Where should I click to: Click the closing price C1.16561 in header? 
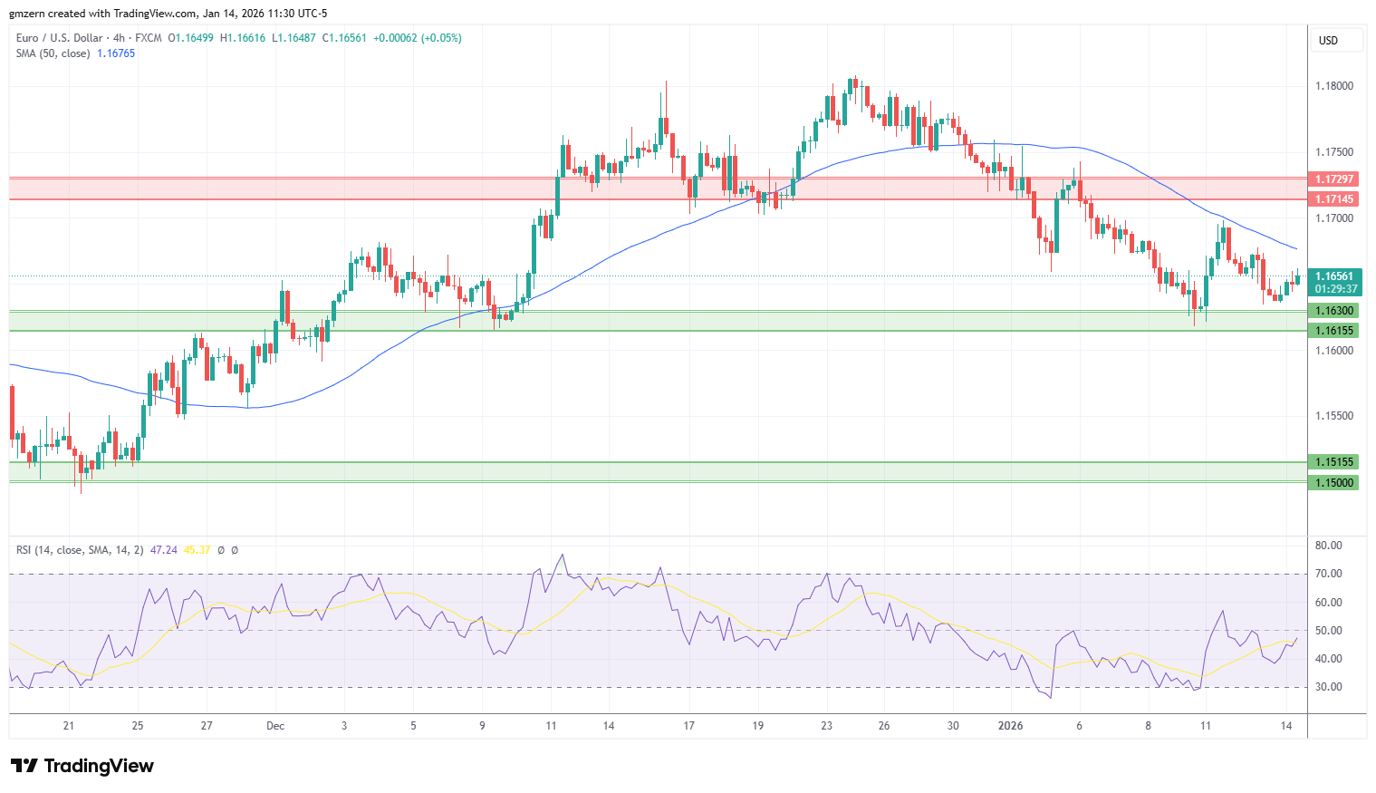(x=345, y=38)
